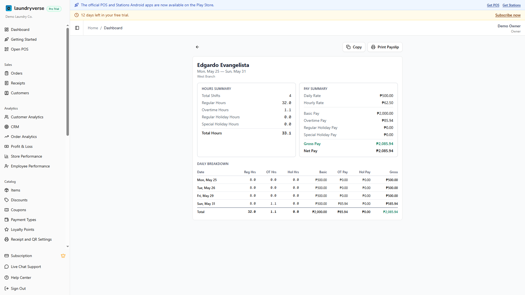Click the Customer Analytics people icon

point(7,117)
